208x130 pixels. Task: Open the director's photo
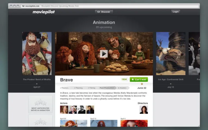144,110
